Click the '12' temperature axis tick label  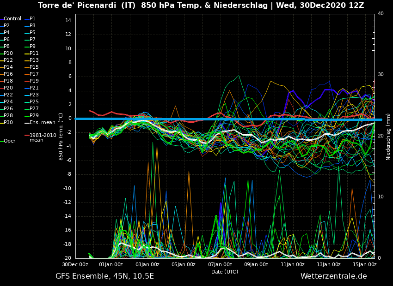tap(68, 35)
